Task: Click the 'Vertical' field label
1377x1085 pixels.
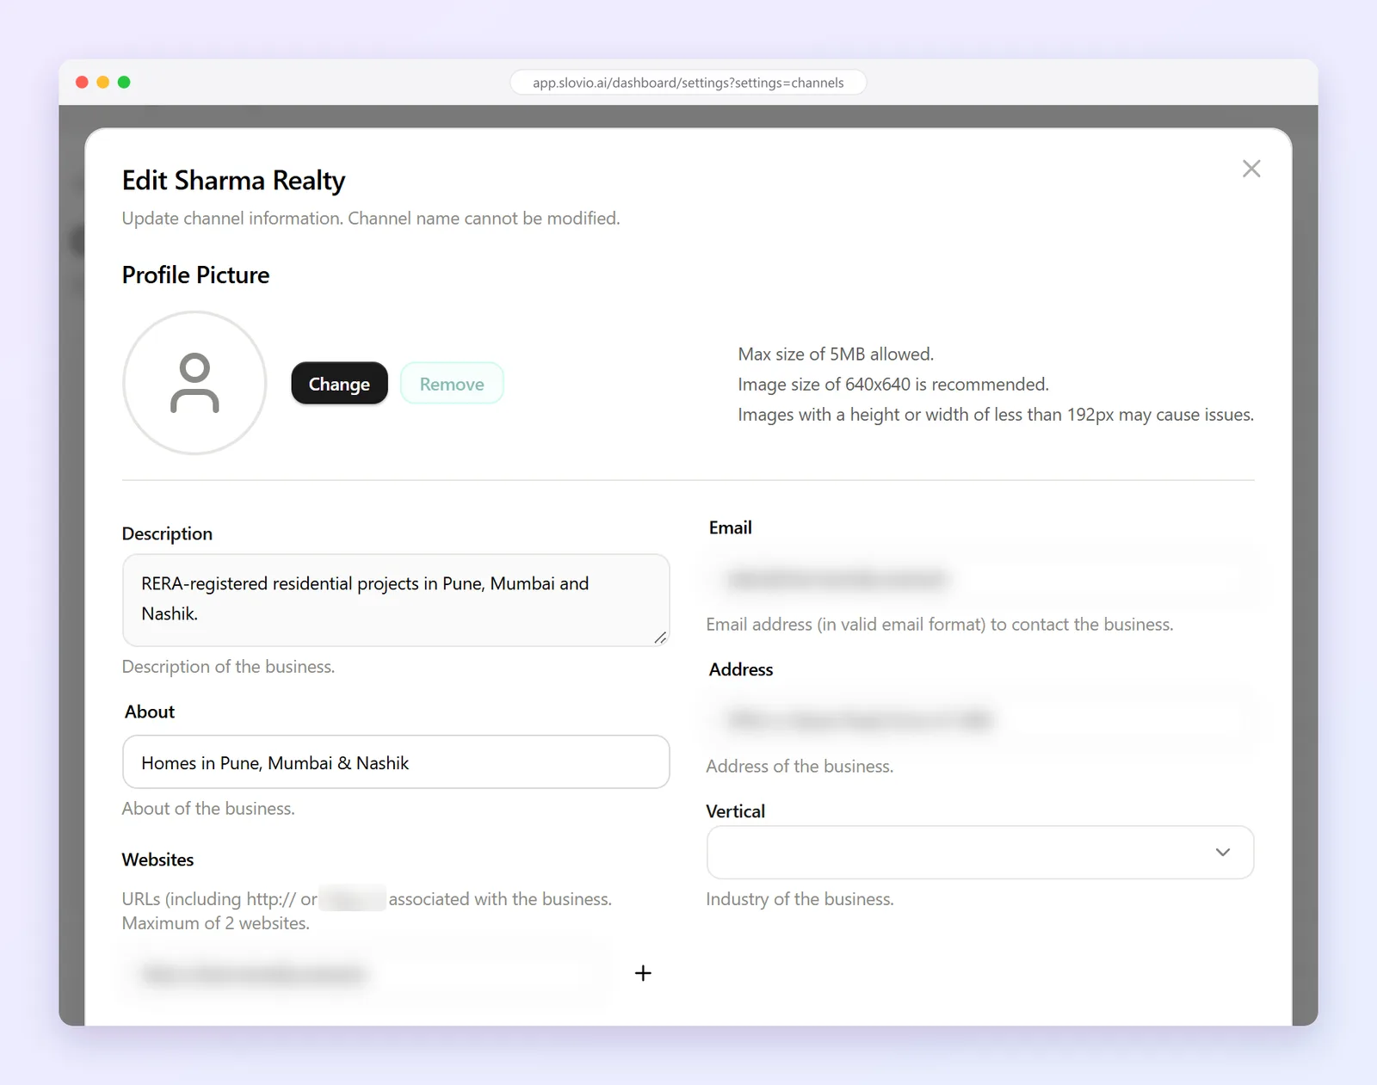Action: [735, 811]
